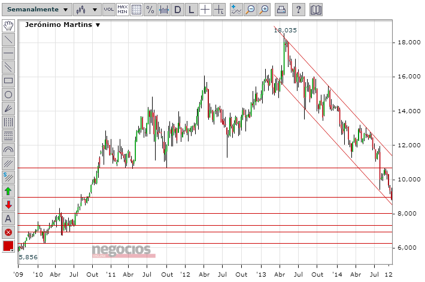Print the chart with the printer icon
425x282 pixels.
tap(281, 10)
